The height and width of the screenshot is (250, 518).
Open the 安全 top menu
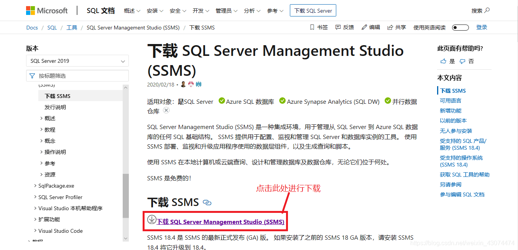(178, 11)
